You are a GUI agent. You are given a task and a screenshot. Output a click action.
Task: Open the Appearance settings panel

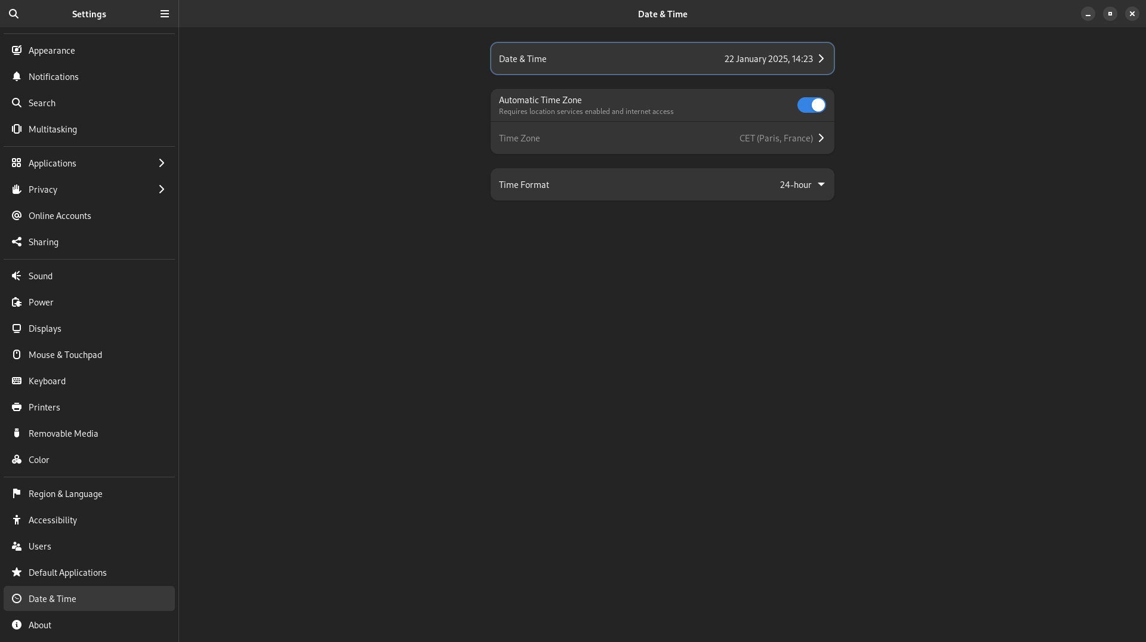point(52,50)
